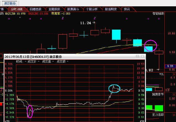Close the VOL indicator panel with its X icon
The height and width of the screenshot is (122, 176).
(174, 74)
